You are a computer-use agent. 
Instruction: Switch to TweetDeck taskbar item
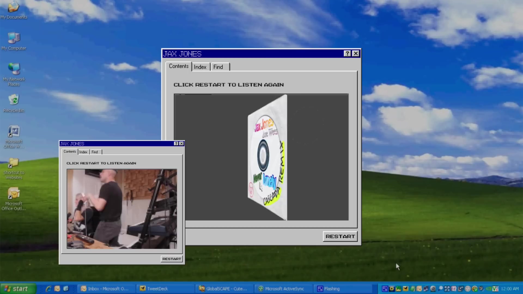pyautogui.click(x=165, y=289)
